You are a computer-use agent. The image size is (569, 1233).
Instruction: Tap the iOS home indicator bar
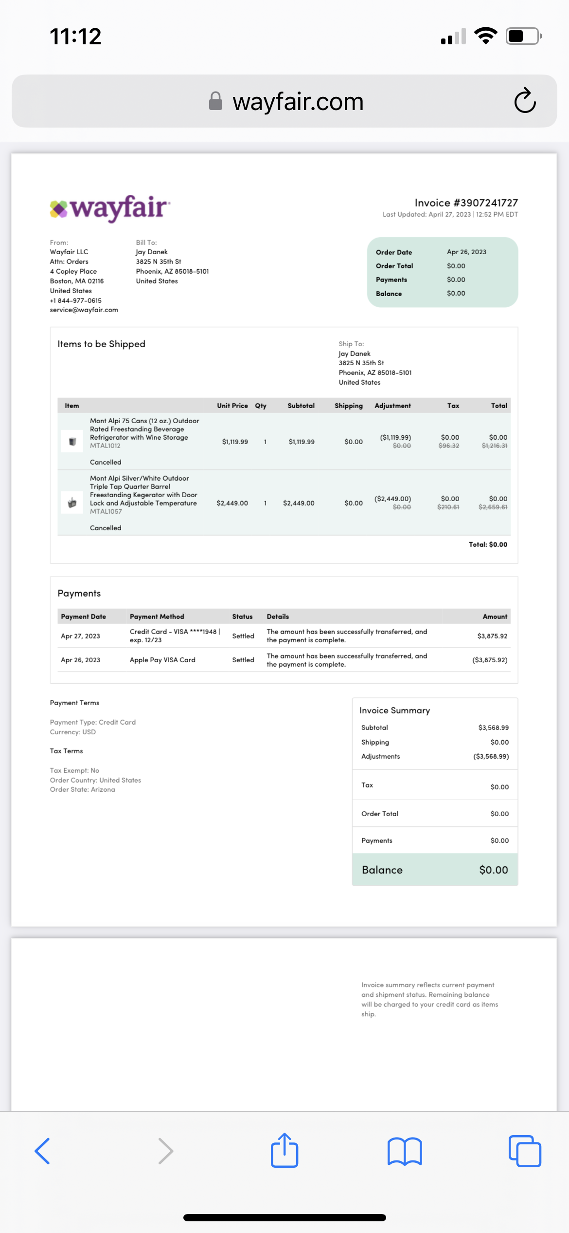point(284,1217)
